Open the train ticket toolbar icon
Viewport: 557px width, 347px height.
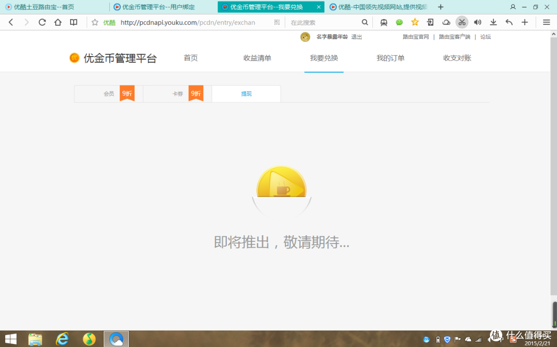(x=384, y=22)
